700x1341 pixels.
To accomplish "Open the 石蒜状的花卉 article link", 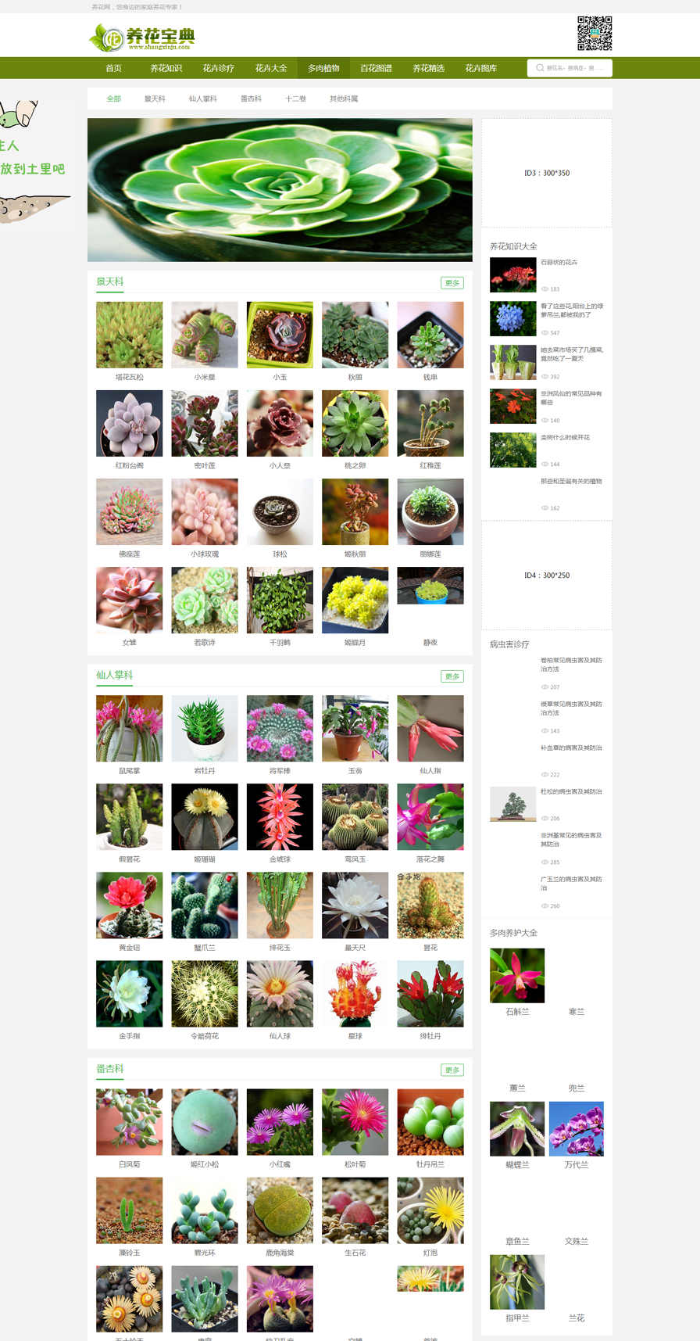I will tap(559, 263).
